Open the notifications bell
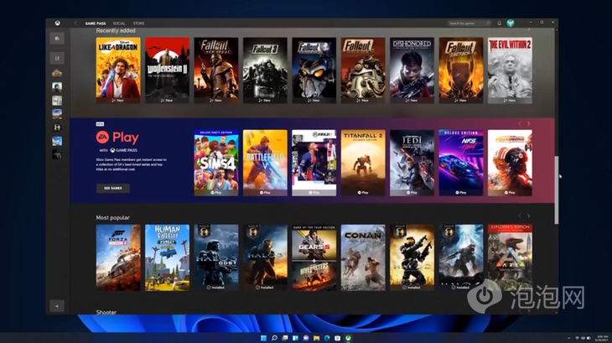612x343 pixels. [x=500, y=23]
